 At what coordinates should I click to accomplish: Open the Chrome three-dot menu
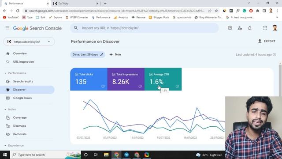point(278,11)
